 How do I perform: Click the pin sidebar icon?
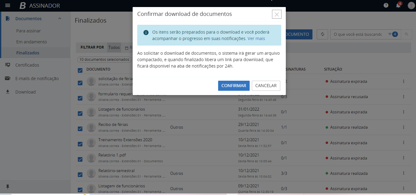click(x=8, y=187)
